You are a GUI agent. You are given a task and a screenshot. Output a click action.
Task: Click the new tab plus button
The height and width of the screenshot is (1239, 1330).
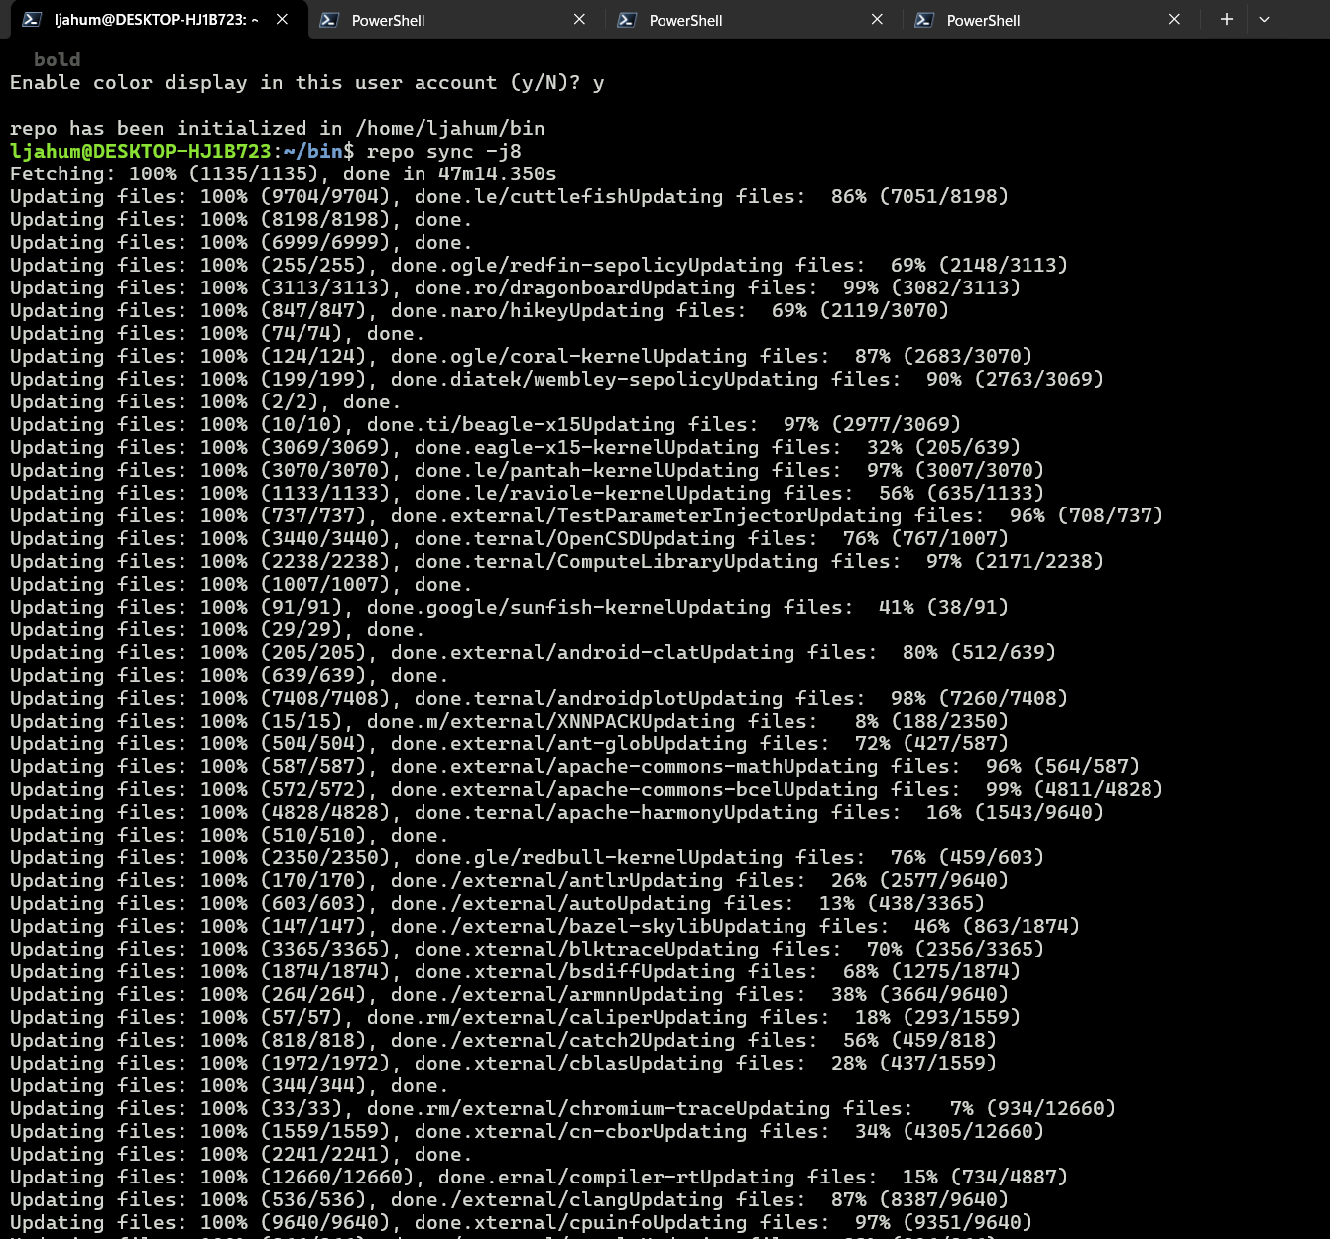(x=1227, y=19)
